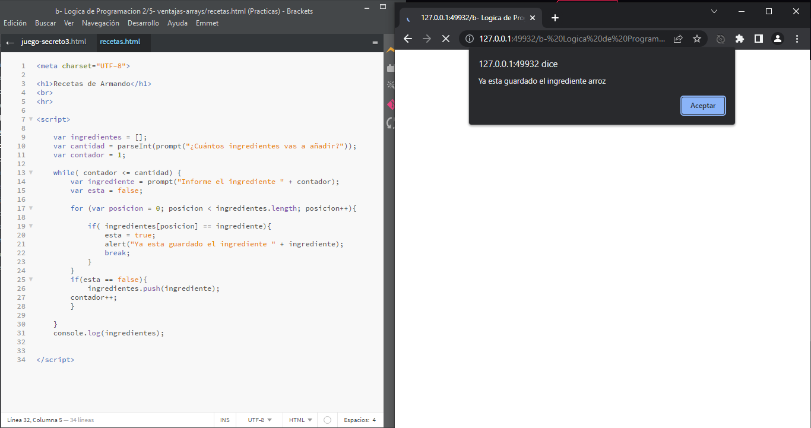Click 'var contador = 1;' line

tap(90, 155)
